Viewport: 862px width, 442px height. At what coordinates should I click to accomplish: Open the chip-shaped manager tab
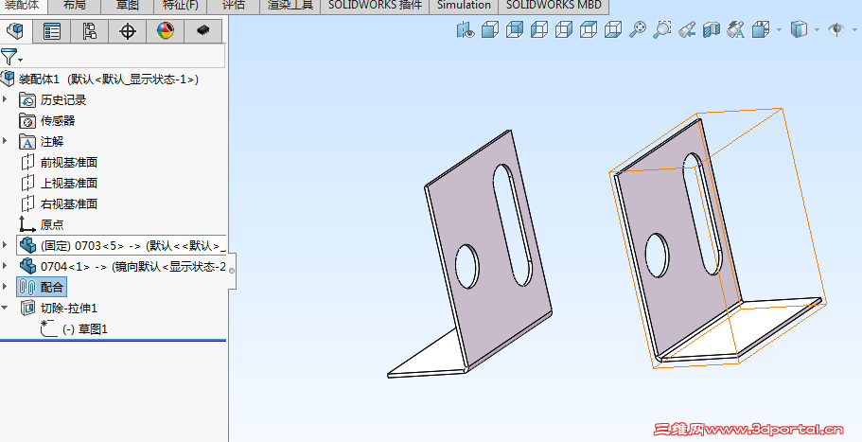pyautogui.click(x=203, y=31)
